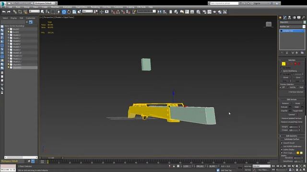Click the Mirror tool icon
307x172 pixels.
159,12
